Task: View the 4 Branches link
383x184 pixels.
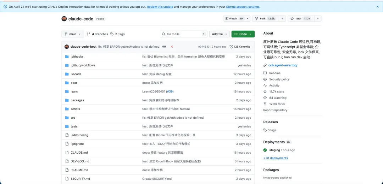Action: (x=98, y=34)
